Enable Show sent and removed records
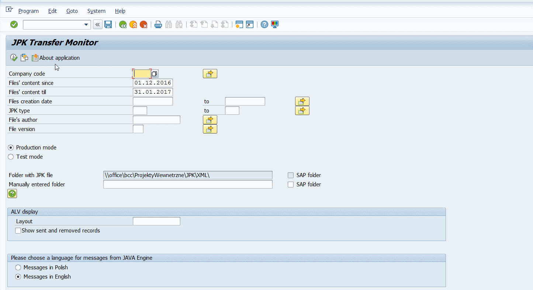This screenshot has height=290, width=533. click(x=18, y=231)
